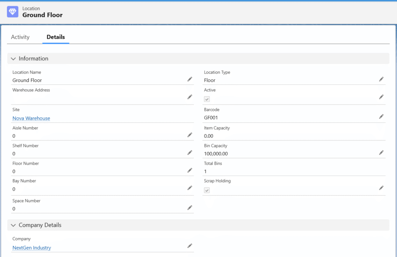The image size is (397, 257).
Task: Open the Nova Warehouse site link
Action: (x=31, y=118)
